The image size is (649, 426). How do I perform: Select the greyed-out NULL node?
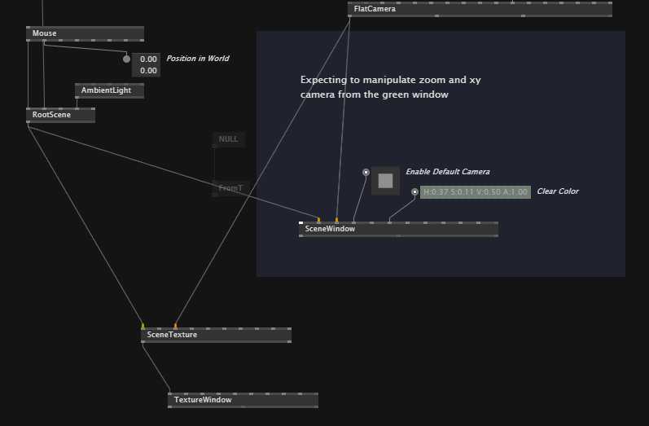(228, 139)
